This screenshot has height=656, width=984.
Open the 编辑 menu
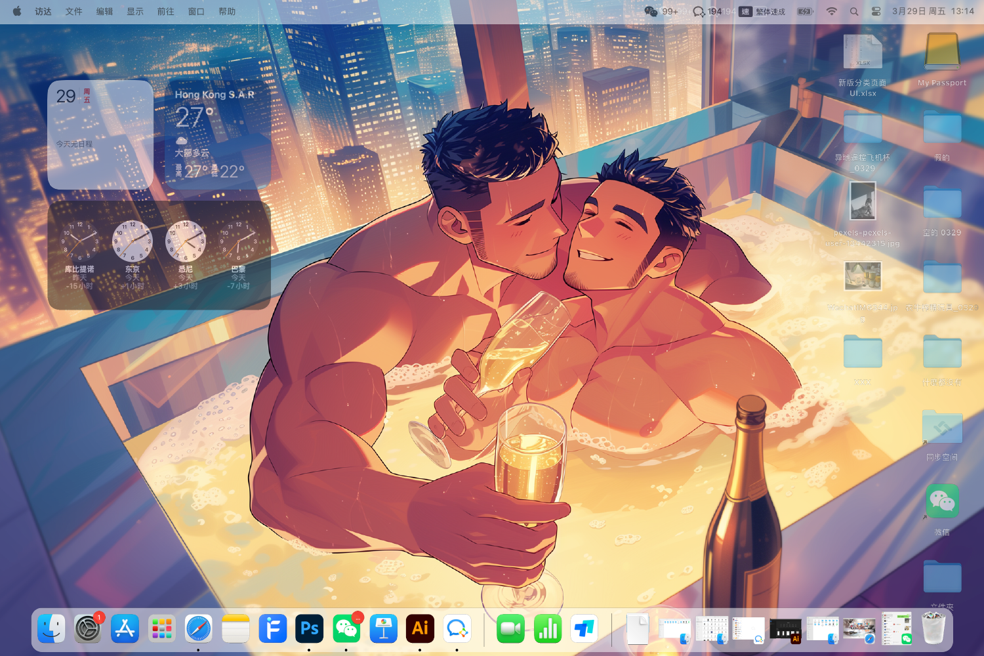(105, 12)
